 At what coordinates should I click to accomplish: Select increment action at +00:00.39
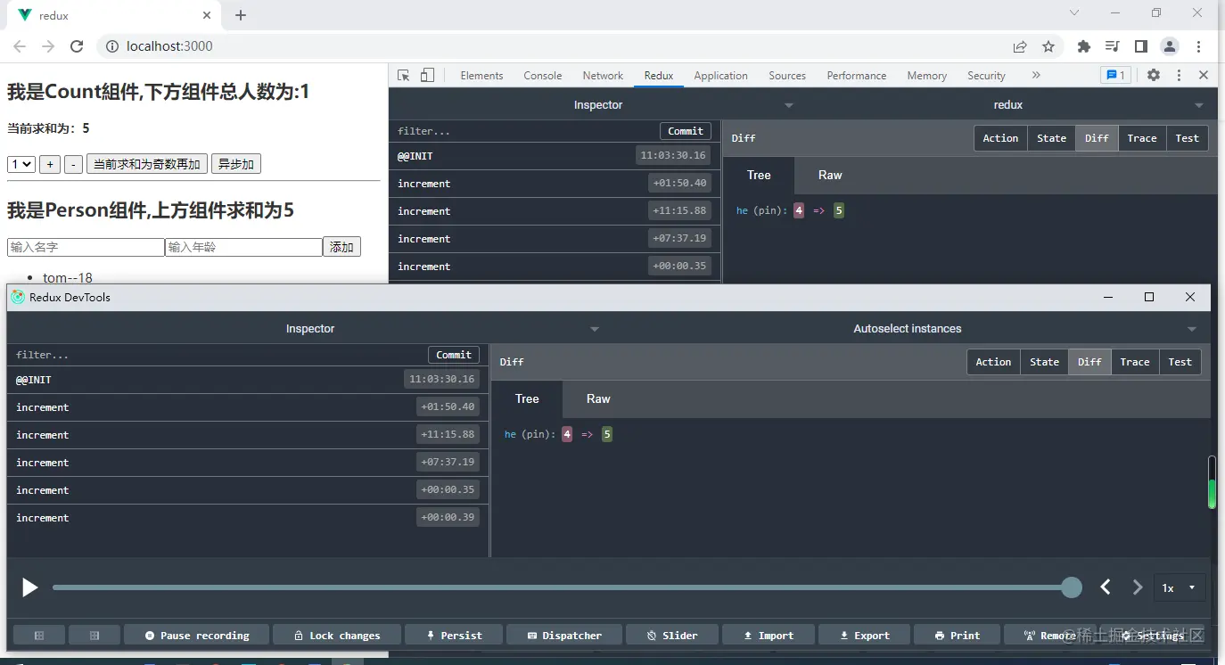pos(248,518)
